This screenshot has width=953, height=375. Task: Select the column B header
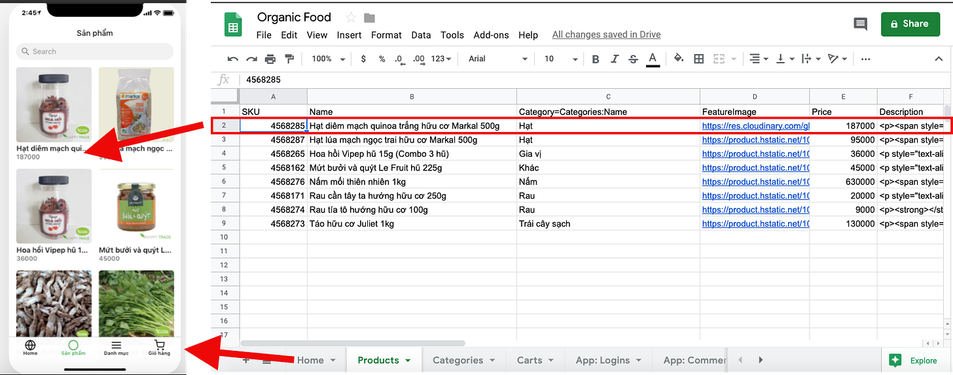click(412, 96)
